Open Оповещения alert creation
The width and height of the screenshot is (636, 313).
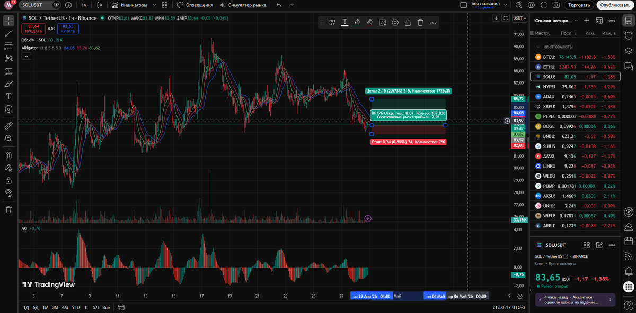[x=195, y=5]
